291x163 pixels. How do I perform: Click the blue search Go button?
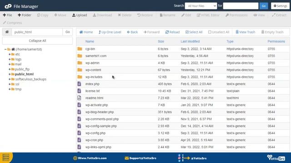click(x=264, y=6)
